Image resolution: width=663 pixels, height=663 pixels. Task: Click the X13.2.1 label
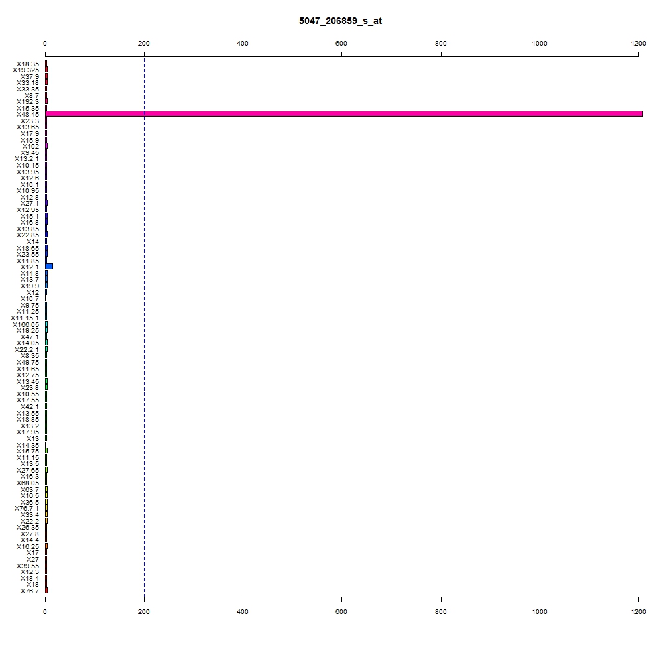(x=27, y=159)
